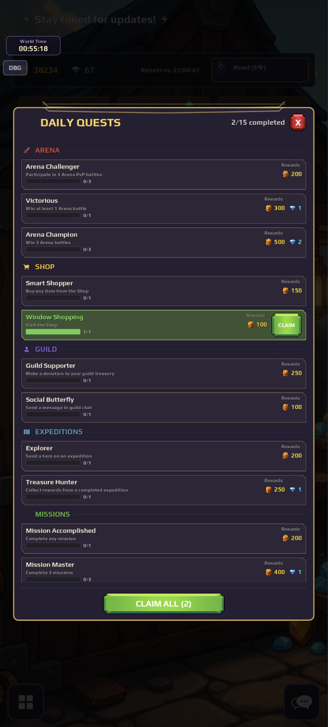Click the Expeditions map icon
This screenshot has height=727, width=328.
(26, 431)
